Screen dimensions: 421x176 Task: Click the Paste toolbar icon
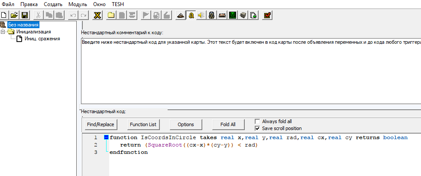[x=59, y=15]
